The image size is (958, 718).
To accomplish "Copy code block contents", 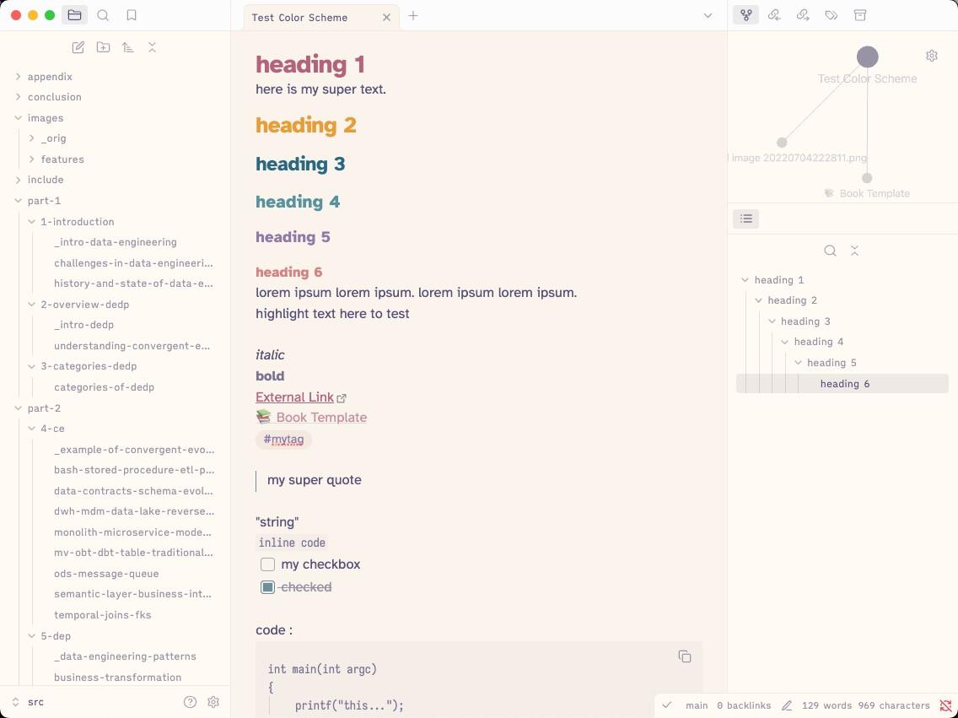I will pyautogui.click(x=684, y=656).
